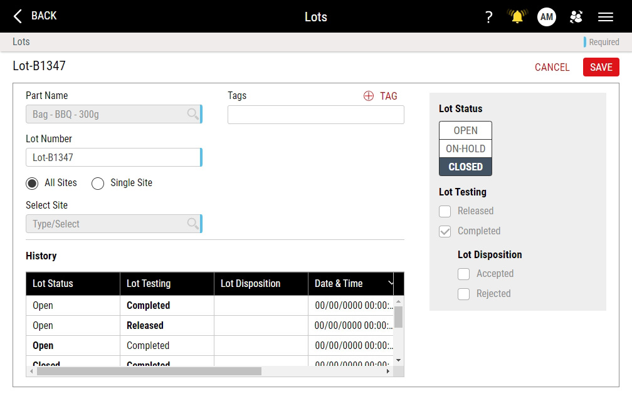
Task: Set lot status to OPEN
Action: (465, 130)
